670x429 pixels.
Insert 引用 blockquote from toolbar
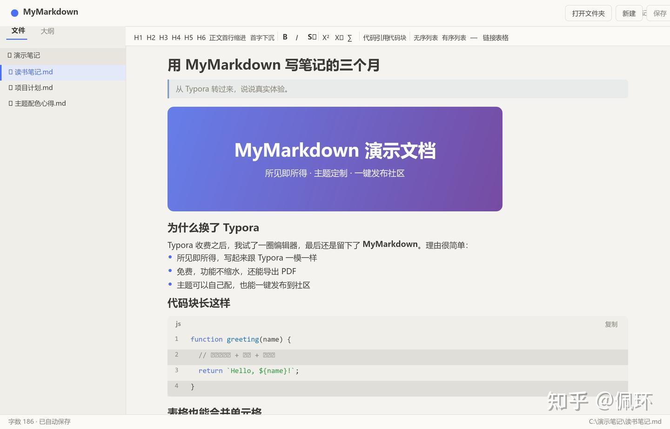382,38
